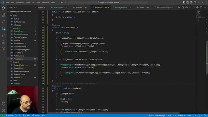Change indentation via Spaces: 4
Screen dimensions: 208x117
click(x=181, y=115)
